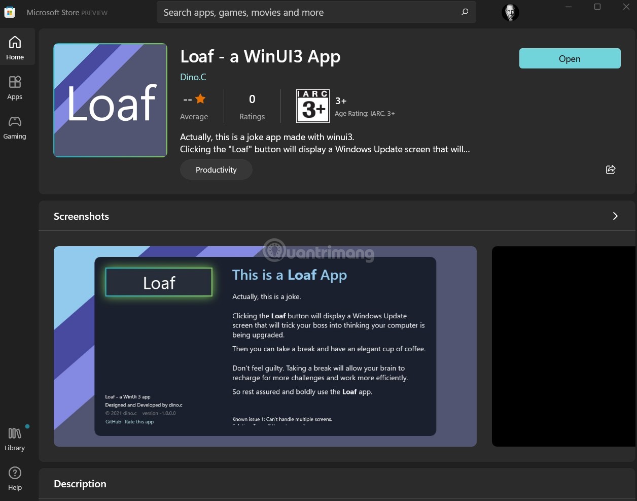Maximize the Microsoft Store window
The height and width of the screenshot is (501, 637).
[x=597, y=7]
